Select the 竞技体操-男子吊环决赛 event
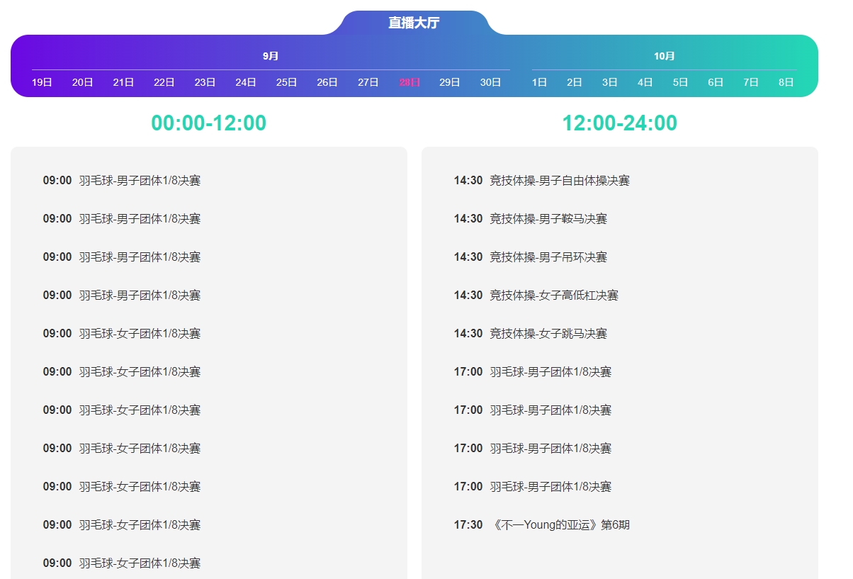853x579 pixels. (548, 257)
